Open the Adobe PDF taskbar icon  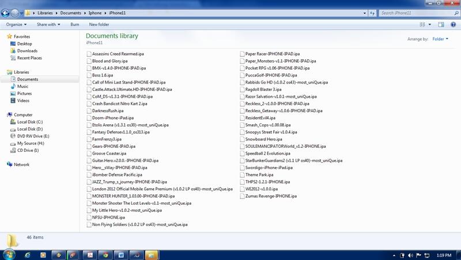90,255
